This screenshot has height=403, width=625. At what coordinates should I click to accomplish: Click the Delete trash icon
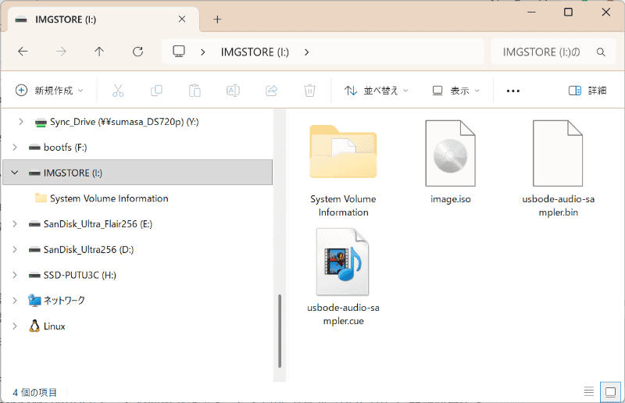(309, 91)
